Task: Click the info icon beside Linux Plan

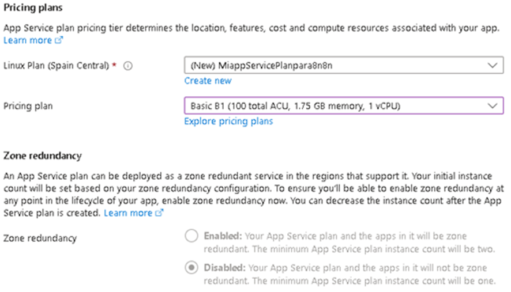Action: pos(128,66)
